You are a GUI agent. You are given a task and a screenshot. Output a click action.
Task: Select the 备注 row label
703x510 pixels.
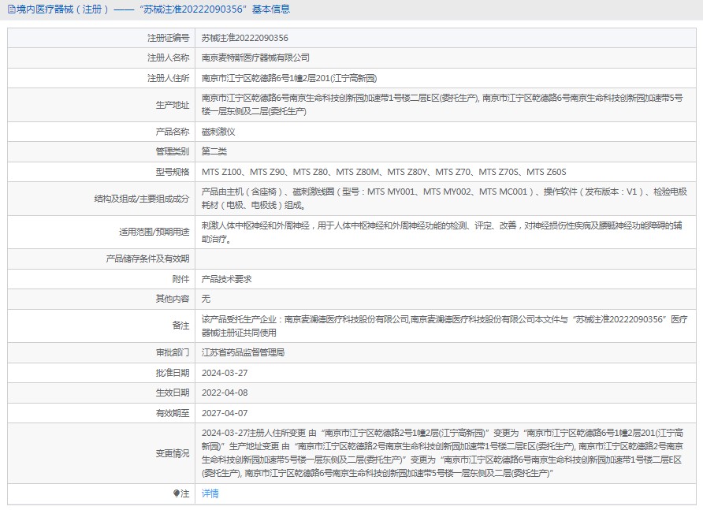[x=181, y=326]
